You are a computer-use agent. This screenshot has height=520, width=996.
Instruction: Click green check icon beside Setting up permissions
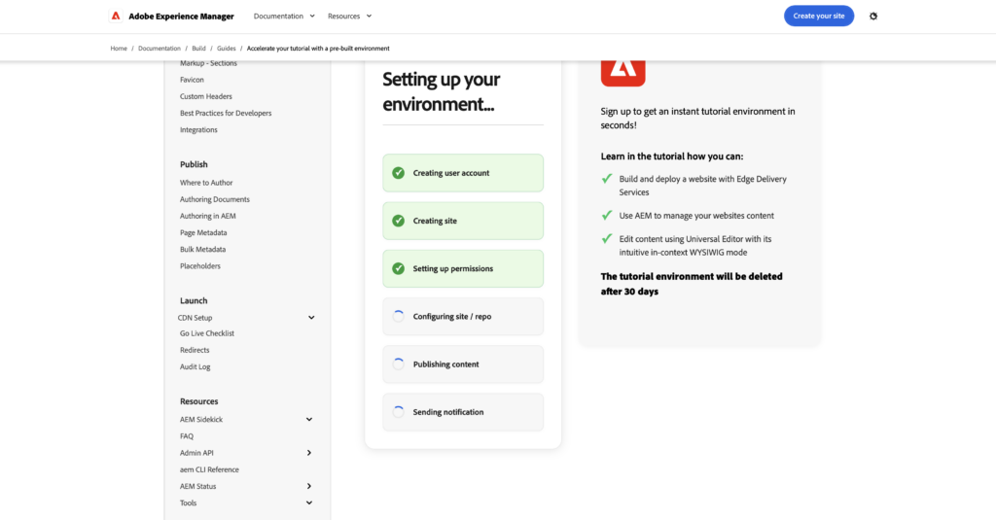point(398,268)
